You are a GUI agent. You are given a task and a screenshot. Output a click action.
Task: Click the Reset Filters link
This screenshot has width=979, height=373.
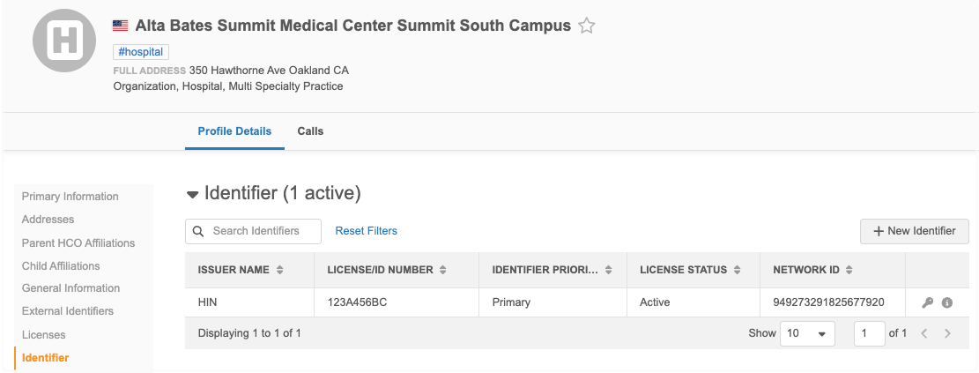(366, 231)
